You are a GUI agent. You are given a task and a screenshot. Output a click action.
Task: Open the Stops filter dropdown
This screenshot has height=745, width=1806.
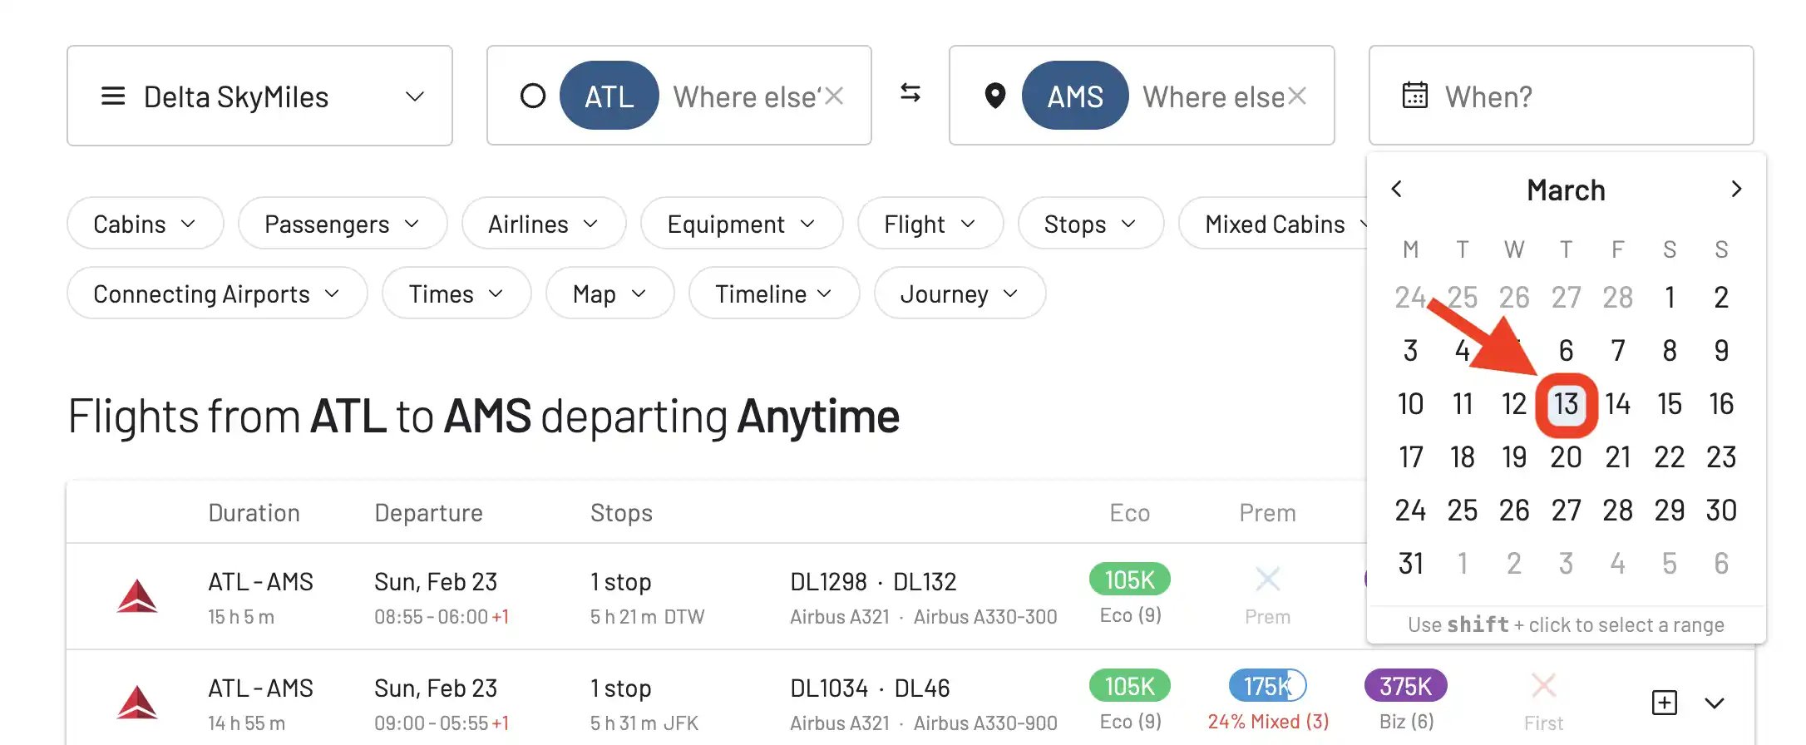(x=1090, y=224)
